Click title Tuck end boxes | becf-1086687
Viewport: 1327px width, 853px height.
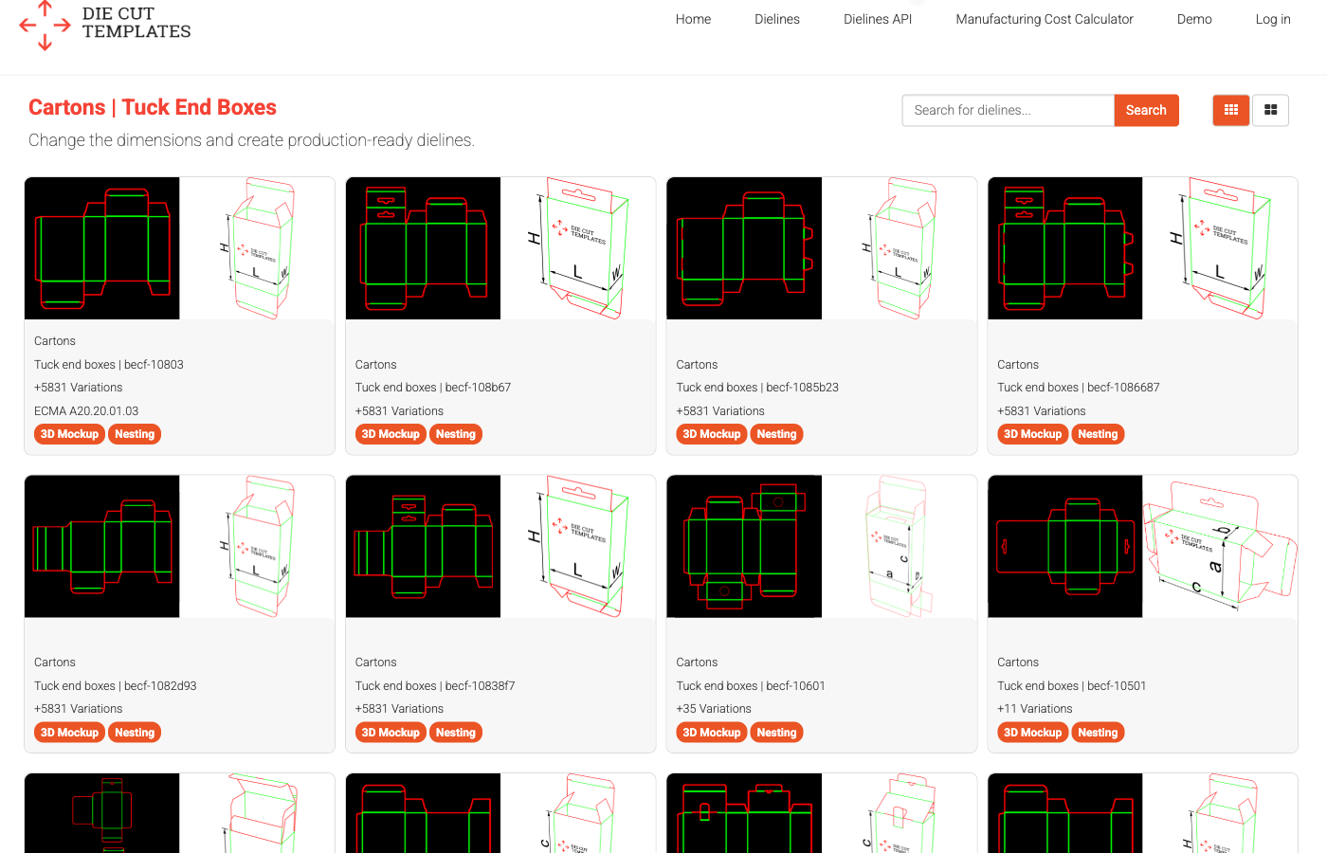pos(1079,388)
